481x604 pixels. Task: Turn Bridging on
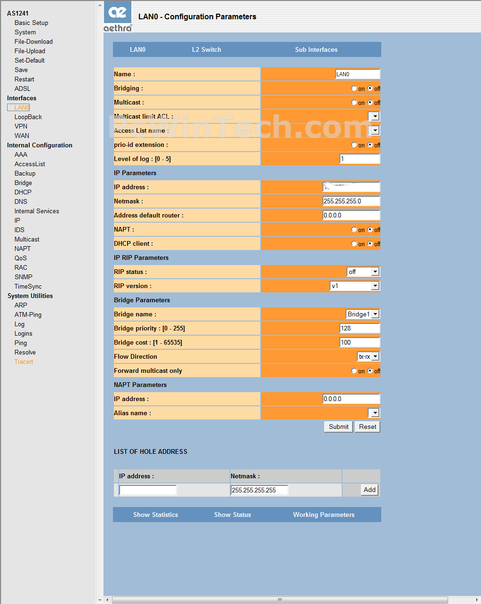(x=354, y=88)
